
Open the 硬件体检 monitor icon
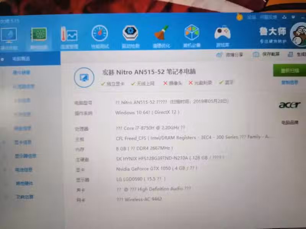9,35
